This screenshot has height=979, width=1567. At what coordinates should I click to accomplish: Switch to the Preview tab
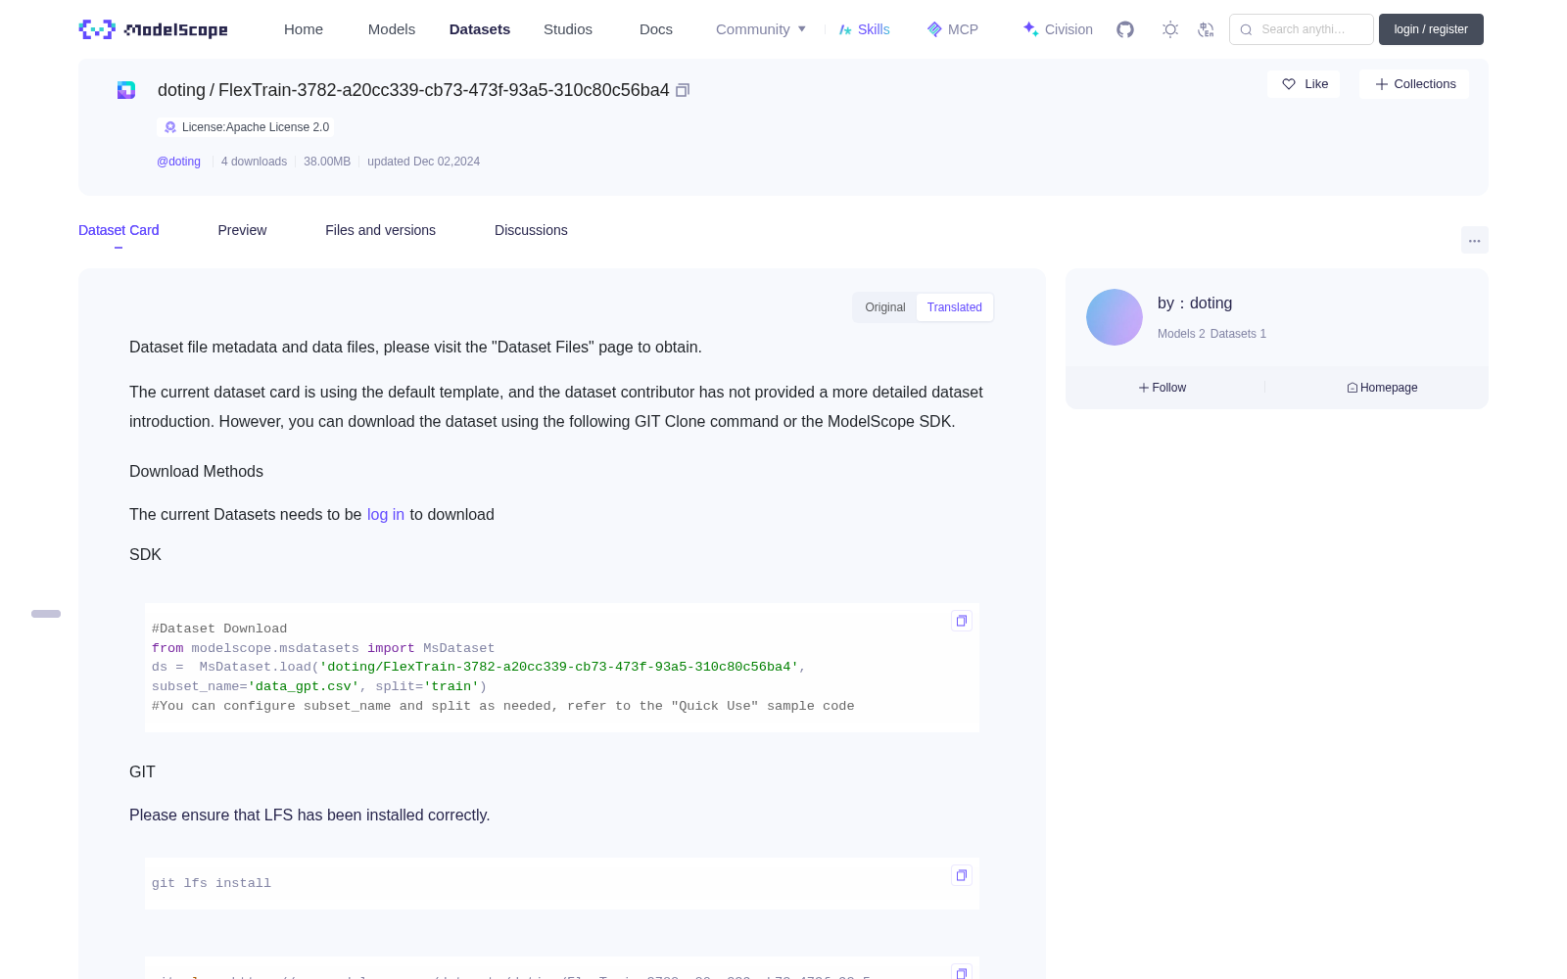[x=242, y=230]
